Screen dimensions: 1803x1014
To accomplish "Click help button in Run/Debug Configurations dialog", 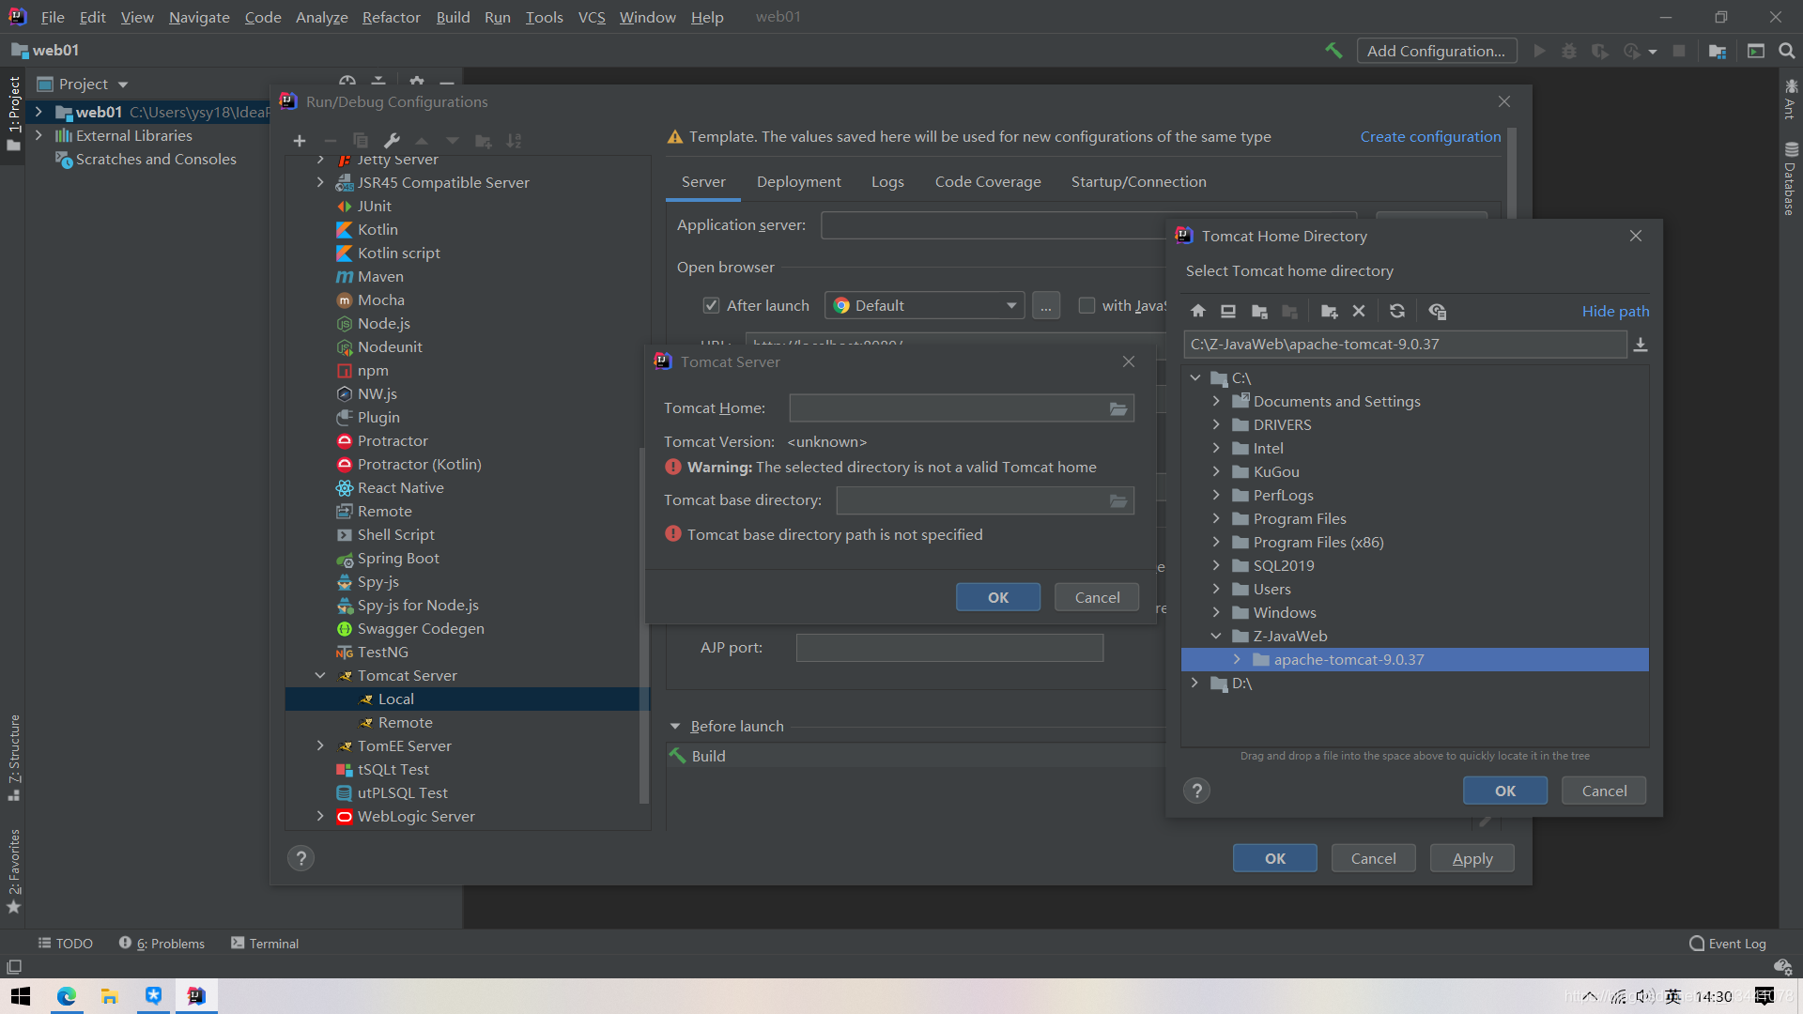I will (x=300, y=858).
